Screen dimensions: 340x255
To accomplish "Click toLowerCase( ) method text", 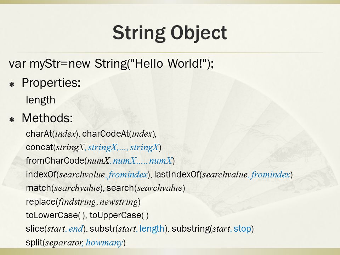I will (56, 215).
